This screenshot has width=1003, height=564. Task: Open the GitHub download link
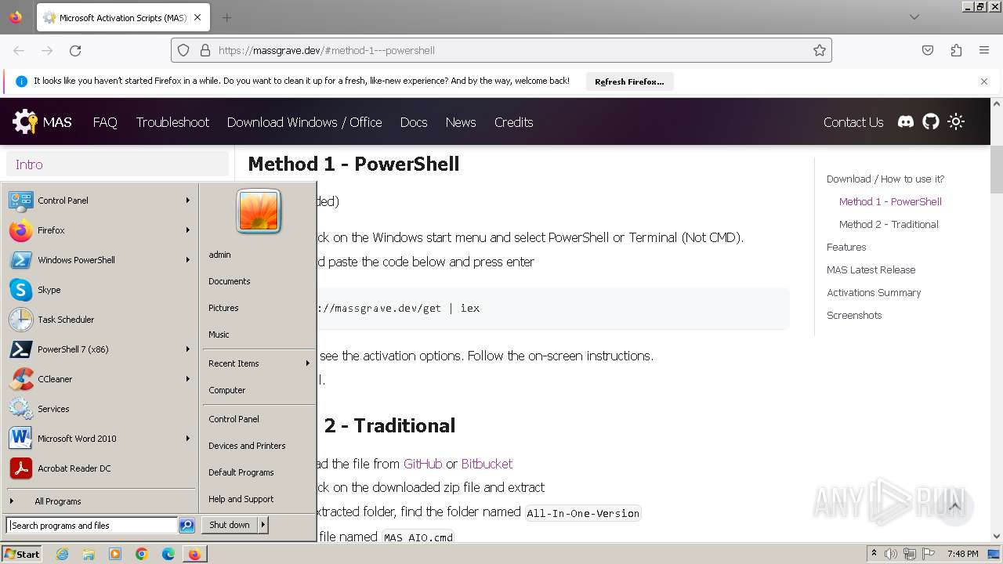(423, 464)
